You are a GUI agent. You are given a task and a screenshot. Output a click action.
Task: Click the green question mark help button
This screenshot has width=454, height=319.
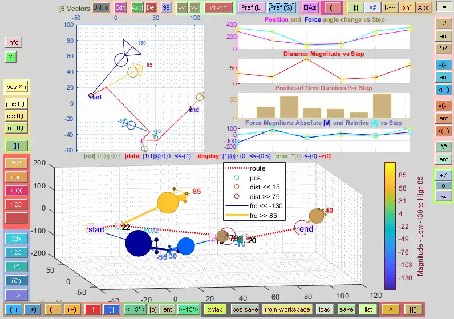[x=11, y=57]
